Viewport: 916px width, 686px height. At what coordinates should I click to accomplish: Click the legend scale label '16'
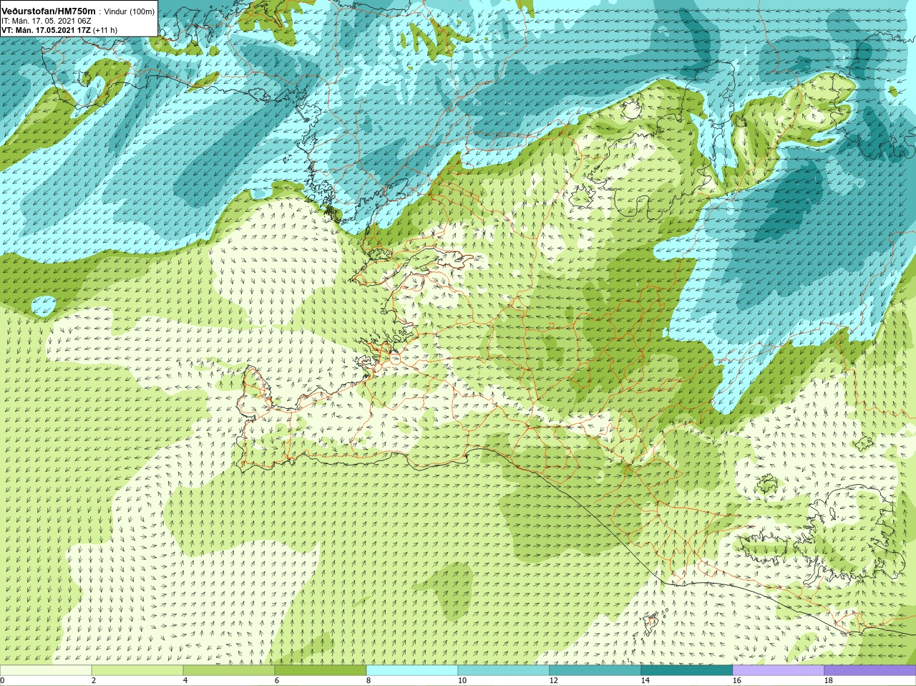coord(737,680)
